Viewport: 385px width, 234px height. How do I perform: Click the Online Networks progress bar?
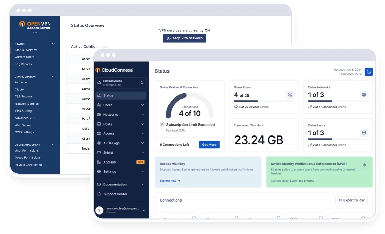(338, 101)
